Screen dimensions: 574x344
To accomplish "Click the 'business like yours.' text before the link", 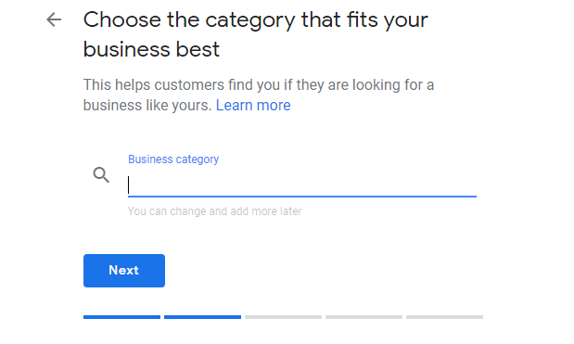I will tap(147, 106).
